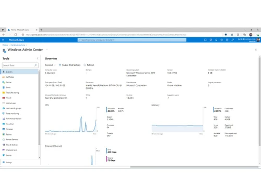Open the Azure portal settings gear icon
The image size is (261, 196).
pos(222,40)
